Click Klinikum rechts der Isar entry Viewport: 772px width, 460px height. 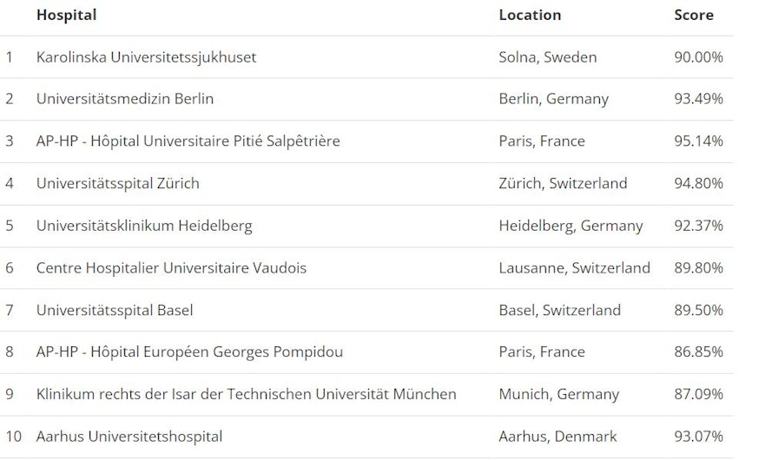[246, 395]
